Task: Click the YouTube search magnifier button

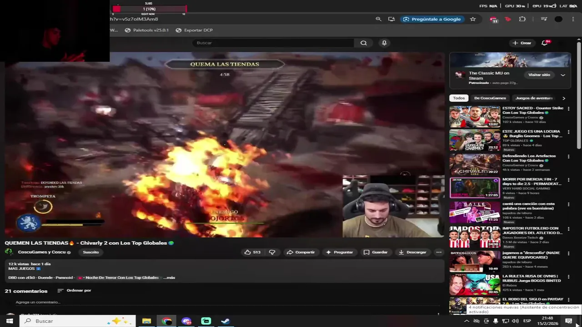Action: (364, 43)
